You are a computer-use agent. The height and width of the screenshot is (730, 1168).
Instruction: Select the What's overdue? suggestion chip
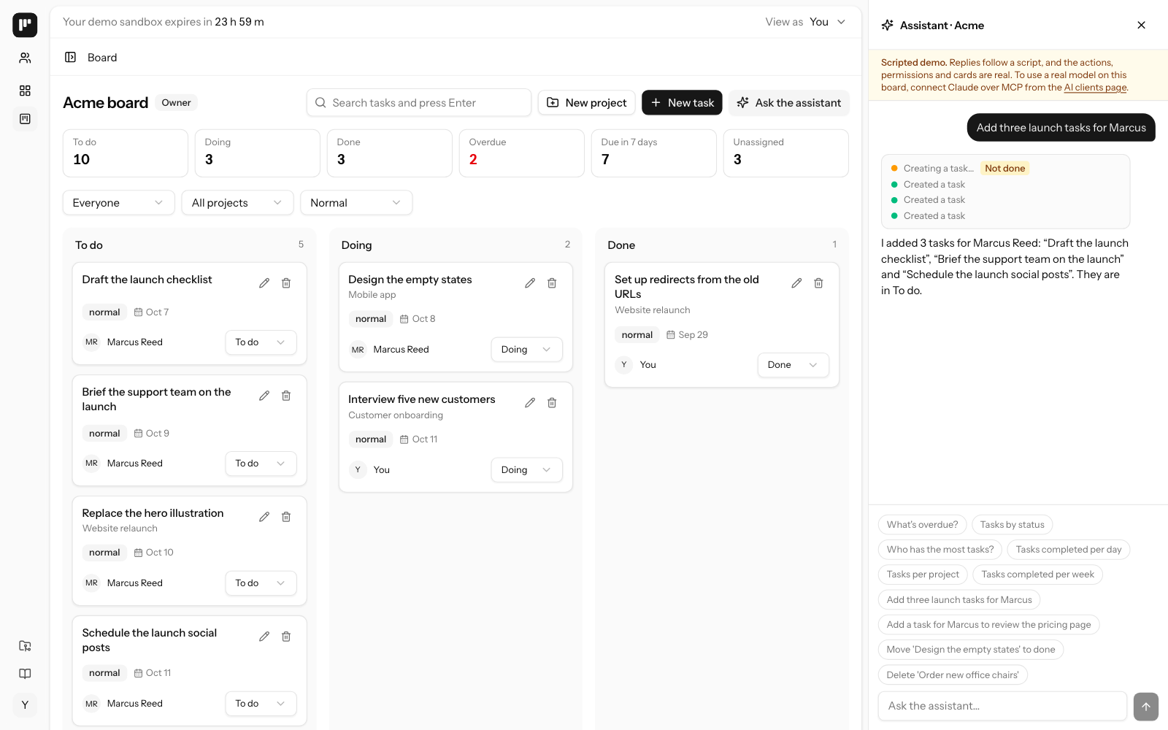[x=922, y=525]
